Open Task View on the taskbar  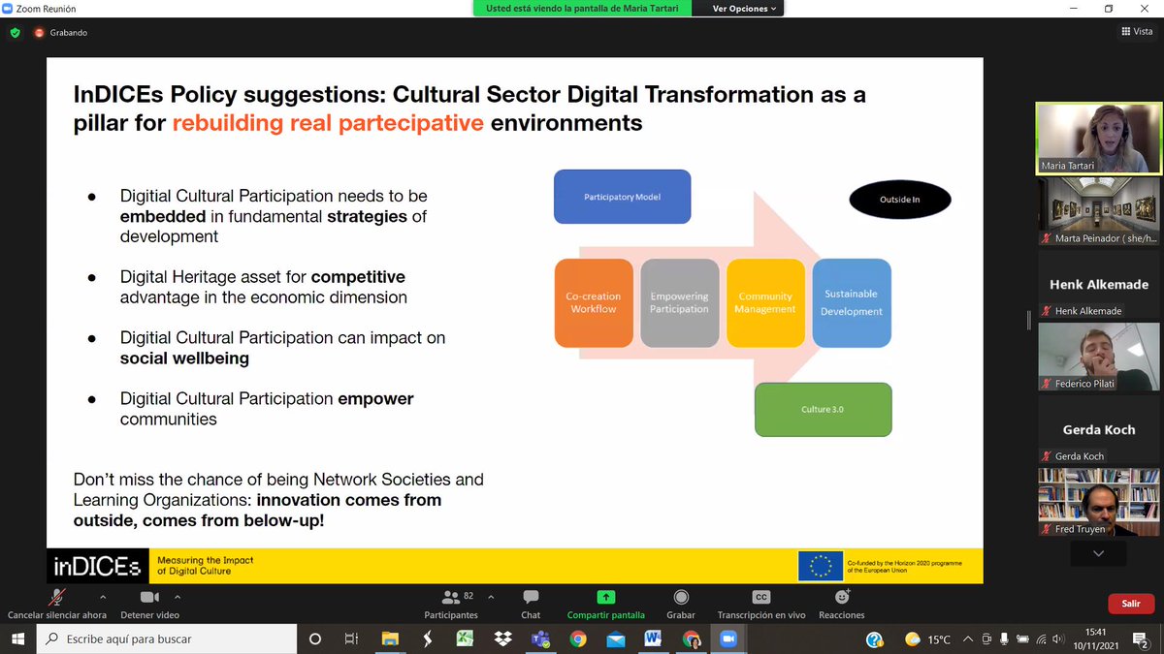point(352,639)
